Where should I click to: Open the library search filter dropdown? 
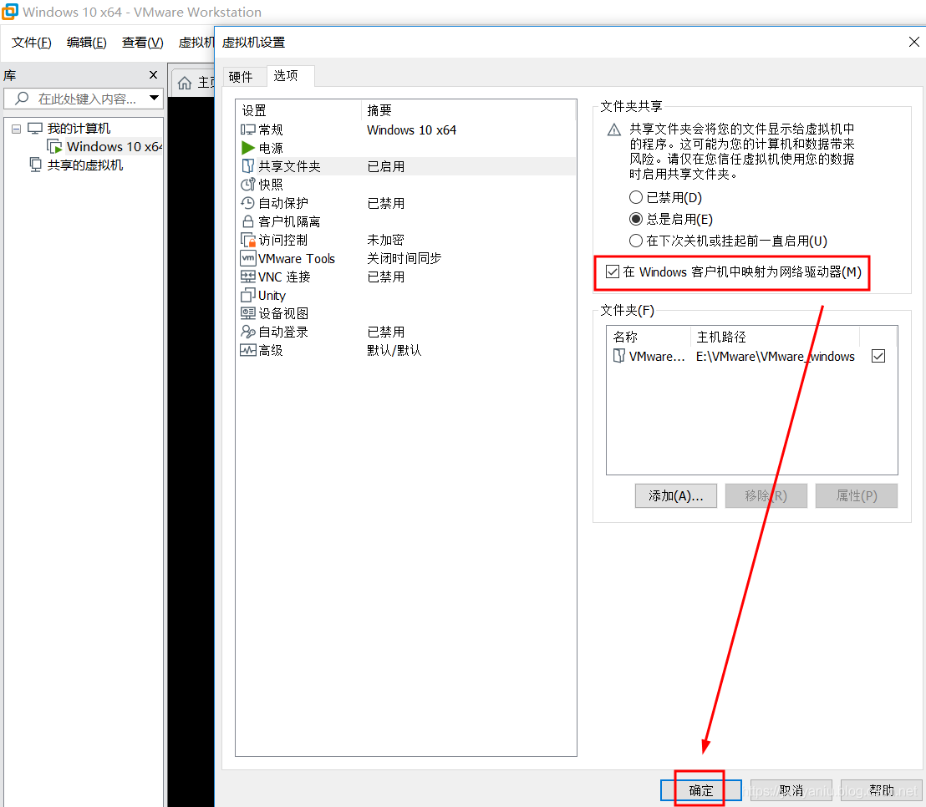(x=155, y=98)
